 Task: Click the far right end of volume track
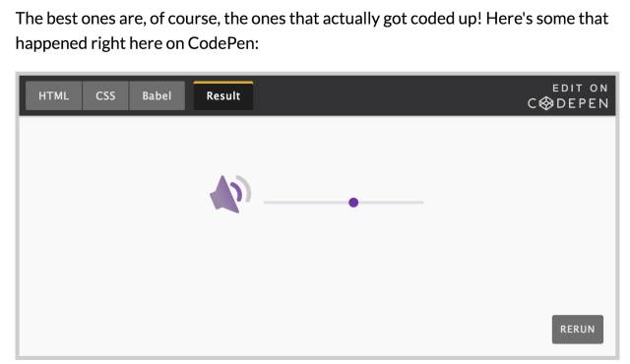click(421, 203)
